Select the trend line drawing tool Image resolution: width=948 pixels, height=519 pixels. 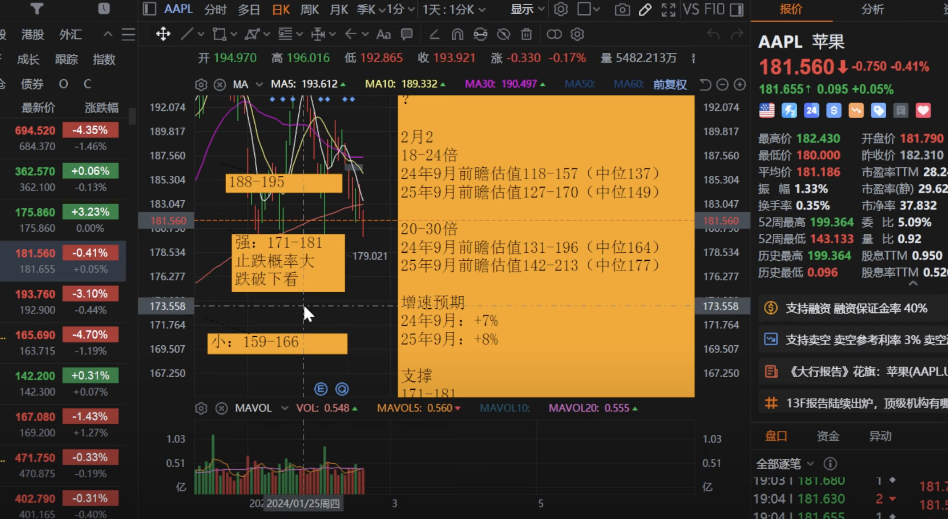point(187,34)
